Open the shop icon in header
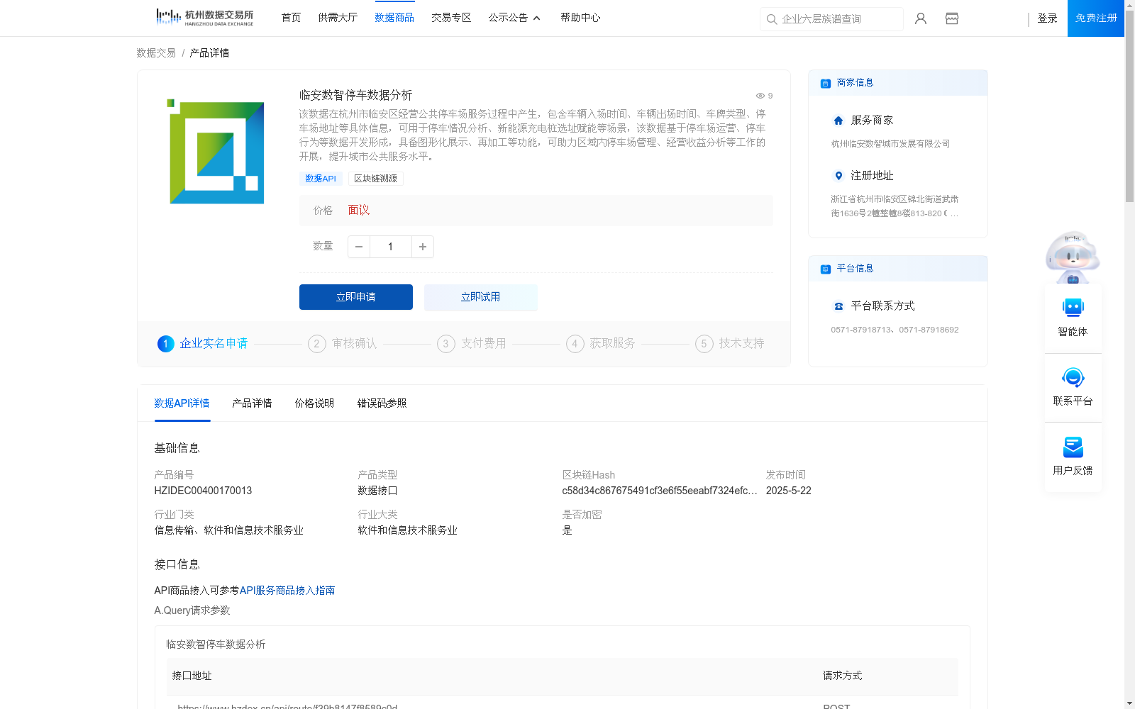The height and width of the screenshot is (709, 1135). pyautogui.click(x=952, y=18)
